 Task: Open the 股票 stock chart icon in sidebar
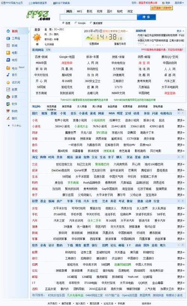(8, 90)
